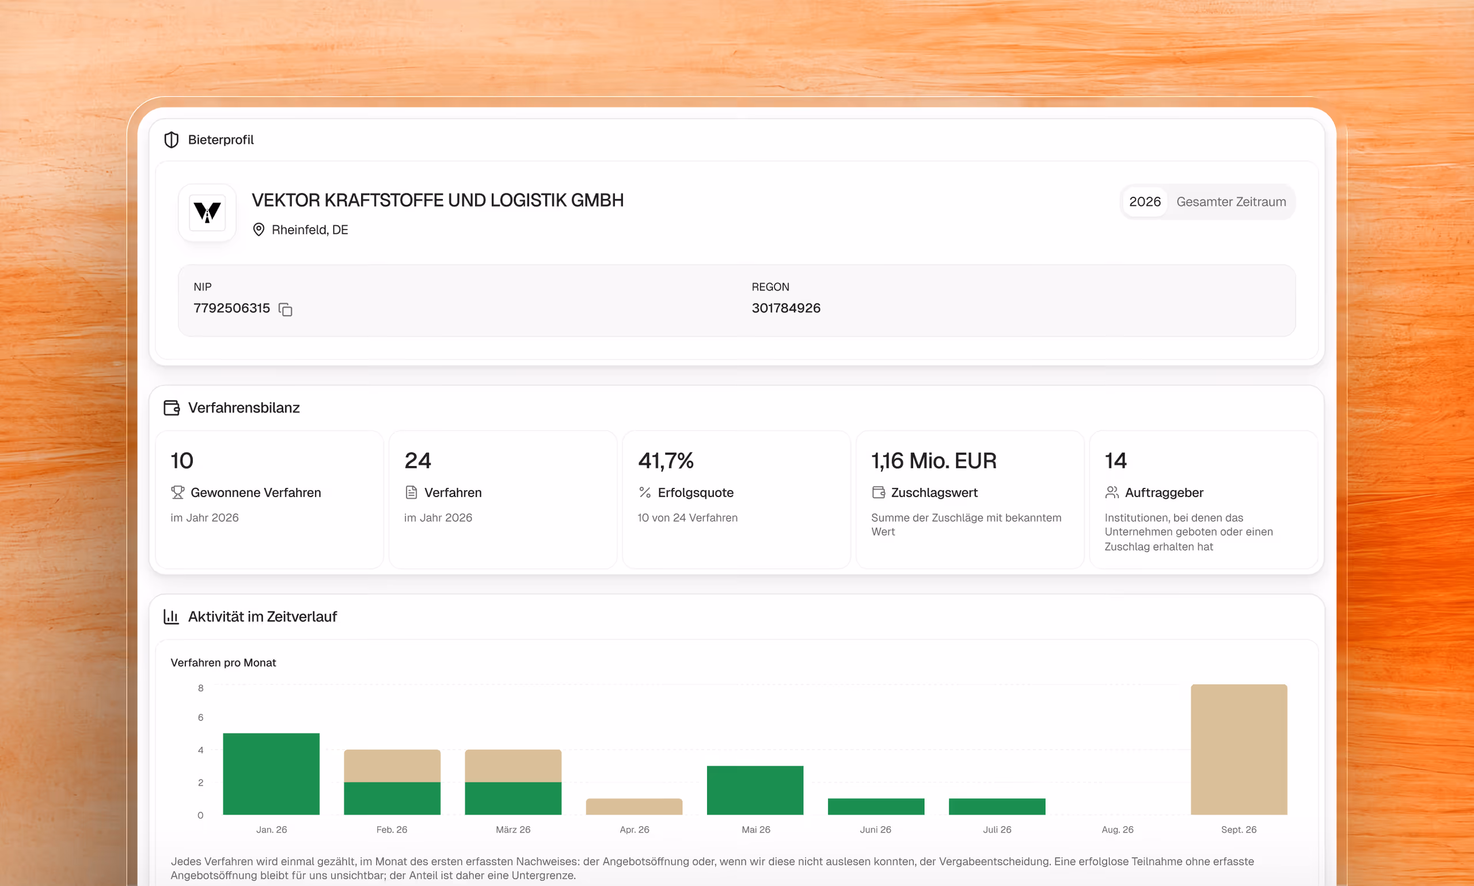Click the company name VEKTOR KRAFTSTOFFE UND LOGISTIK GMBH
The height and width of the screenshot is (886, 1474).
(438, 200)
